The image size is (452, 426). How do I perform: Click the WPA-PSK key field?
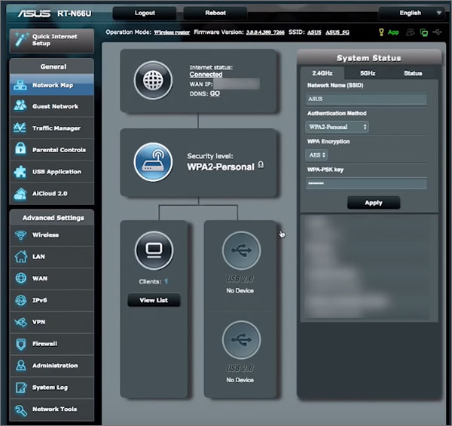(x=366, y=183)
